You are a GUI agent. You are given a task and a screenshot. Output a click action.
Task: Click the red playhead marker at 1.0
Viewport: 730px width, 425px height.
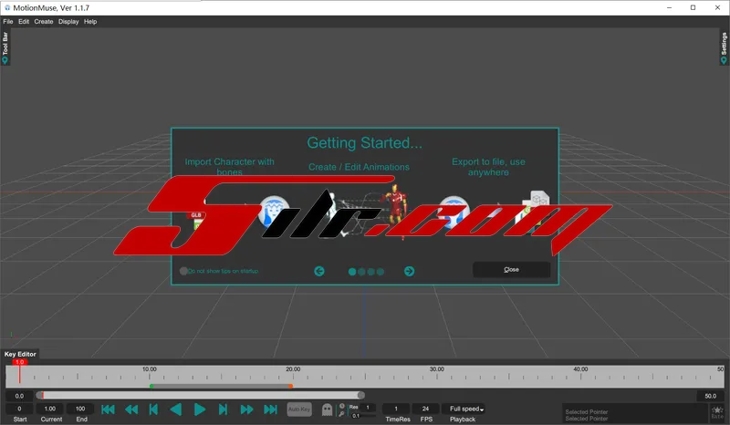tap(19, 362)
